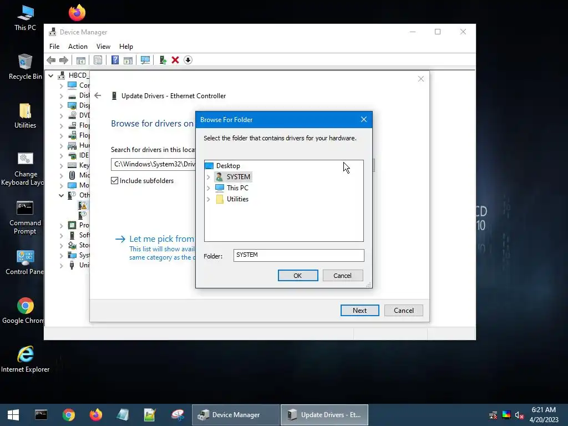Image resolution: width=568 pixels, height=426 pixels.
Task: Expand Utilities in Browse For Folder tree
Action: point(209,199)
